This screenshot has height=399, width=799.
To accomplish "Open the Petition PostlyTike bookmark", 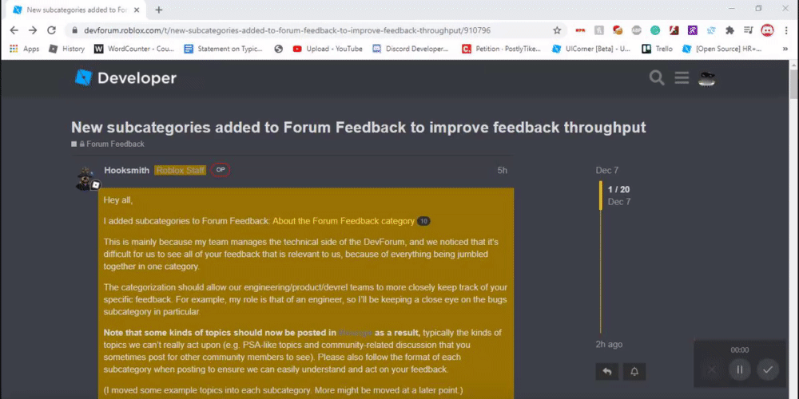I will coord(502,49).
